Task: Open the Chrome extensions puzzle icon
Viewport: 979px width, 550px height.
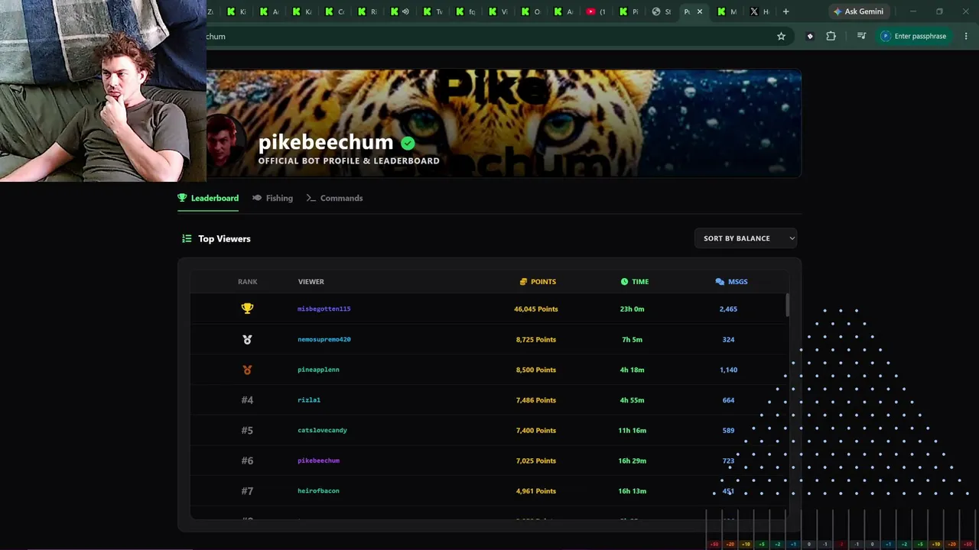Action: coord(831,36)
